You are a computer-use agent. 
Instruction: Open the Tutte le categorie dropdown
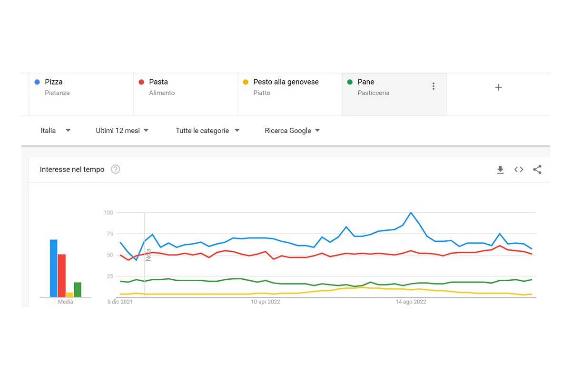pos(207,131)
